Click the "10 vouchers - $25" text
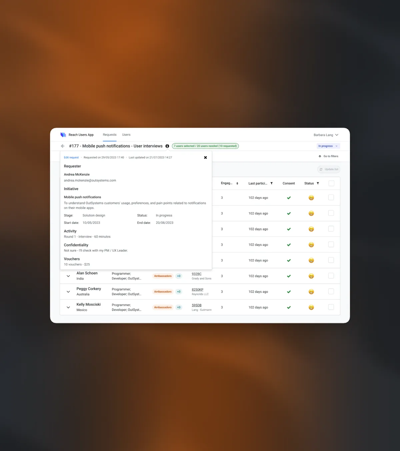The height and width of the screenshot is (451, 400). (77, 265)
